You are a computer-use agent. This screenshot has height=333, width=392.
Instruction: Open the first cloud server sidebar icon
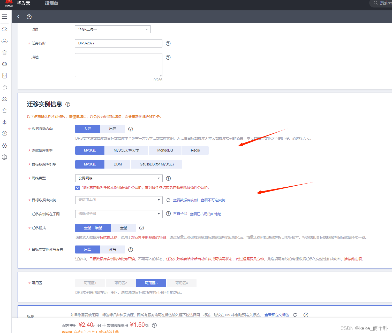pos(4,29)
